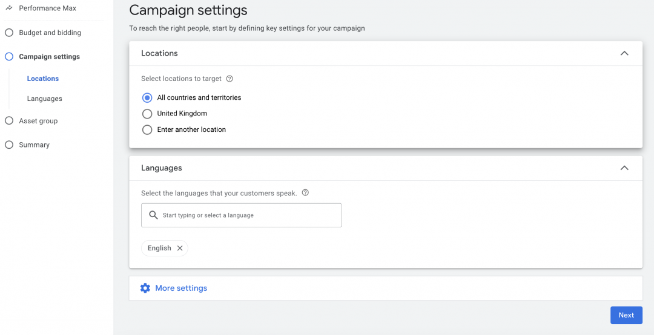Expand More settings
The height and width of the screenshot is (335, 654).
(x=181, y=288)
